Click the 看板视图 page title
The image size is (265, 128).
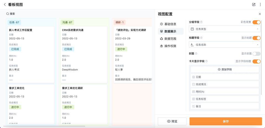click(x=15, y=5)
